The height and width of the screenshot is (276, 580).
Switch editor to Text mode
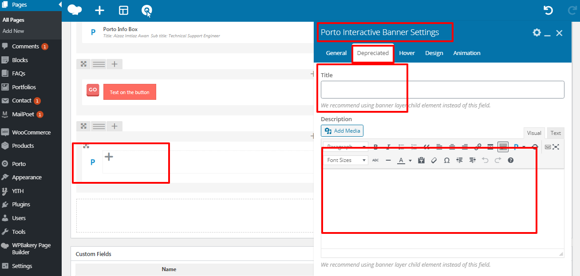coord(556,133)
